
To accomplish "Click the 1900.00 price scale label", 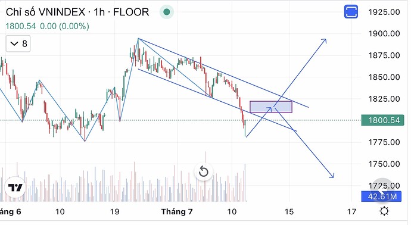I will pos(384,33).
